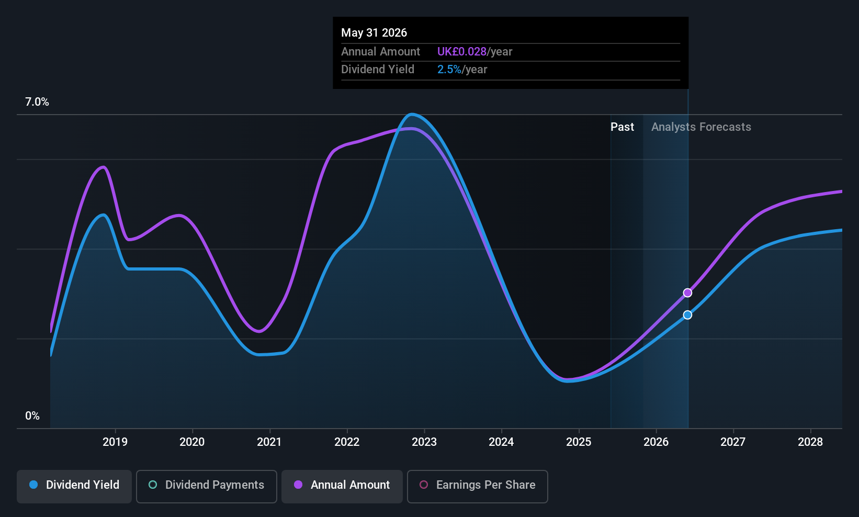The height and width of the screenshot is (517, 859).
Task: Select the blue Dividend Yield data point marker
Action: [687, 314]
